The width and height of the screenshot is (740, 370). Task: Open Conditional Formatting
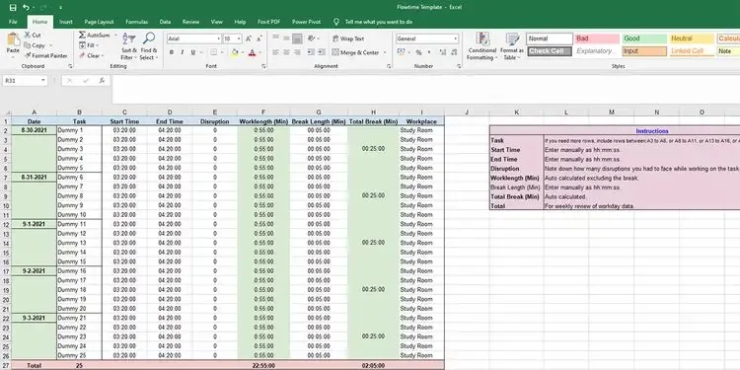[x=481, y=46]
